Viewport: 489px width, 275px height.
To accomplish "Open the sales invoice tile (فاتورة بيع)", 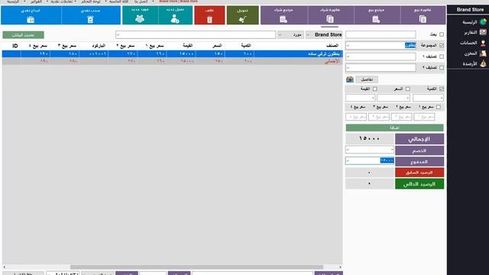I will click(x=423, y=15).
